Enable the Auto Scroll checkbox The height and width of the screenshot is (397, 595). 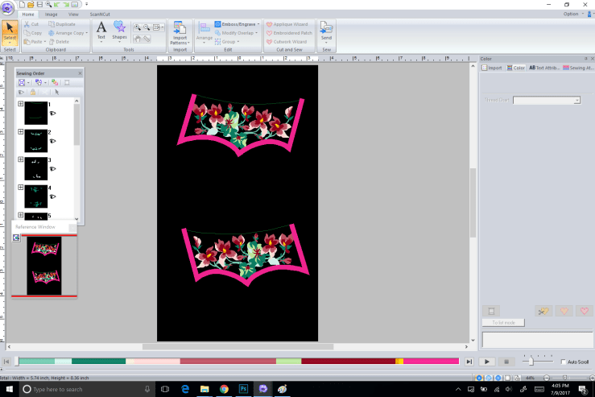tap(564, 362)
